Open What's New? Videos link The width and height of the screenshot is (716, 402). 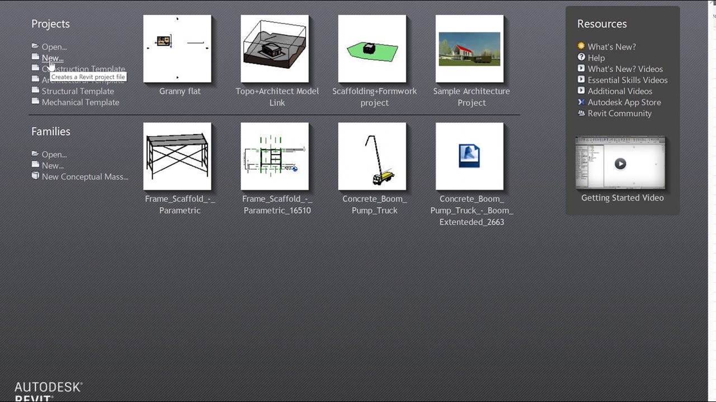[625, 69]
